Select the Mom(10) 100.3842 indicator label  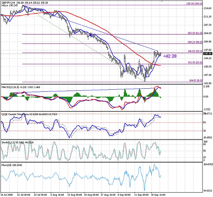pyautogui.click(x=12, y=165)
